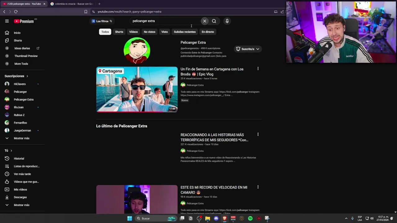Expand Mostrar más below Descargas
The image size is (397, 223).
(x=21, y=205)
